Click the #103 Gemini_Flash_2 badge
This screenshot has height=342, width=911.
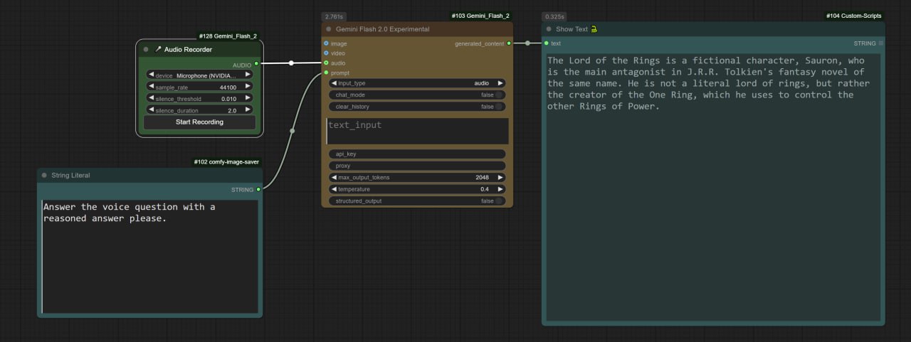point(480,15)
